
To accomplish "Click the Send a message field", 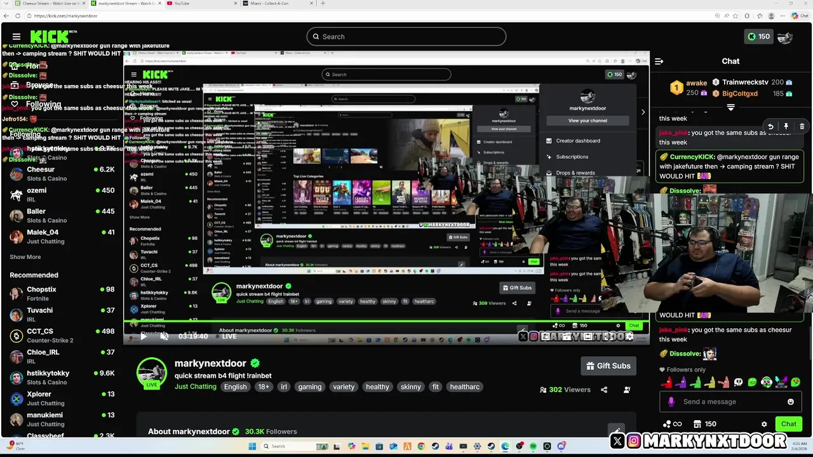I will tap(730, 402).
